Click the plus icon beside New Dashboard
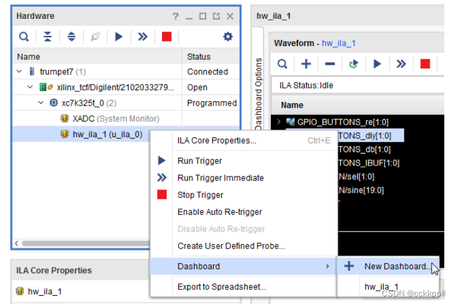 pos(348,266)
